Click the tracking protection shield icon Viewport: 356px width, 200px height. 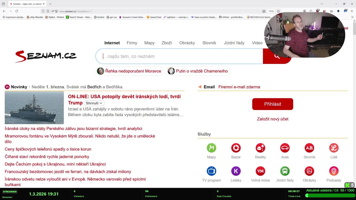coord(43,11)
